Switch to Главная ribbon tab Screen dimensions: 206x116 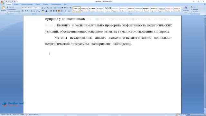pyautogui.click(x=9, y=4)
